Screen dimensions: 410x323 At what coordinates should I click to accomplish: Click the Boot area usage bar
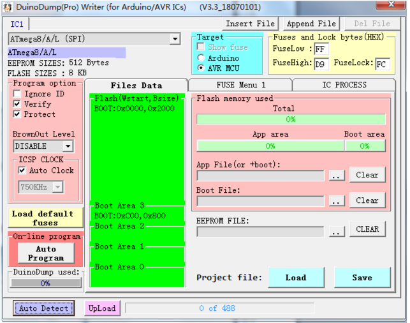click(365, 146)
